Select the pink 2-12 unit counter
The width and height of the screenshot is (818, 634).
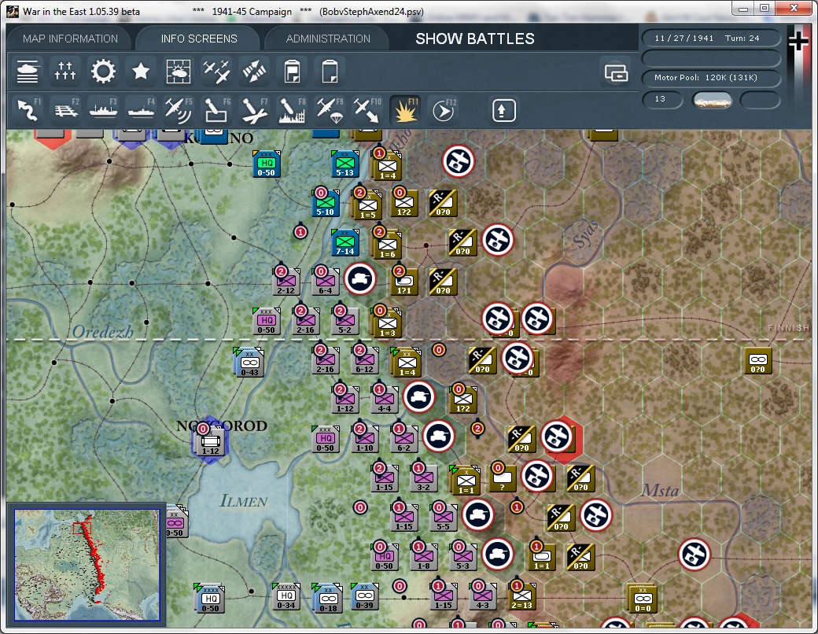click(x=286, y=282)
